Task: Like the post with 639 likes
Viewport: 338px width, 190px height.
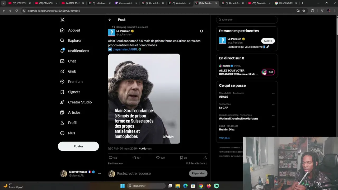Action: pos(158,158)
